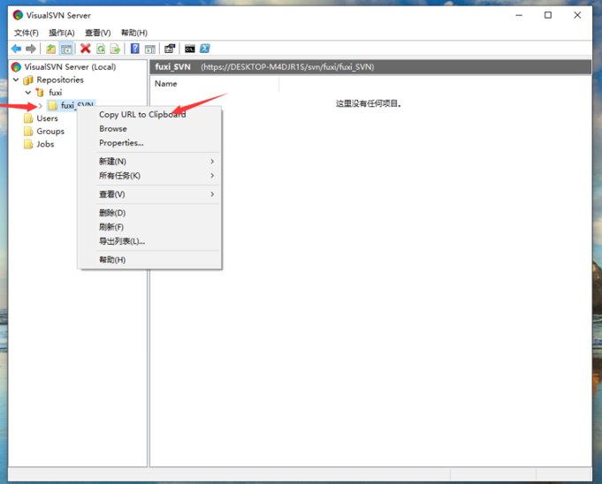Click the fuxi_SVN heading in details pane
Viewport: 602px width, 484px height.
pyautogui.click(x=172, y=67)
